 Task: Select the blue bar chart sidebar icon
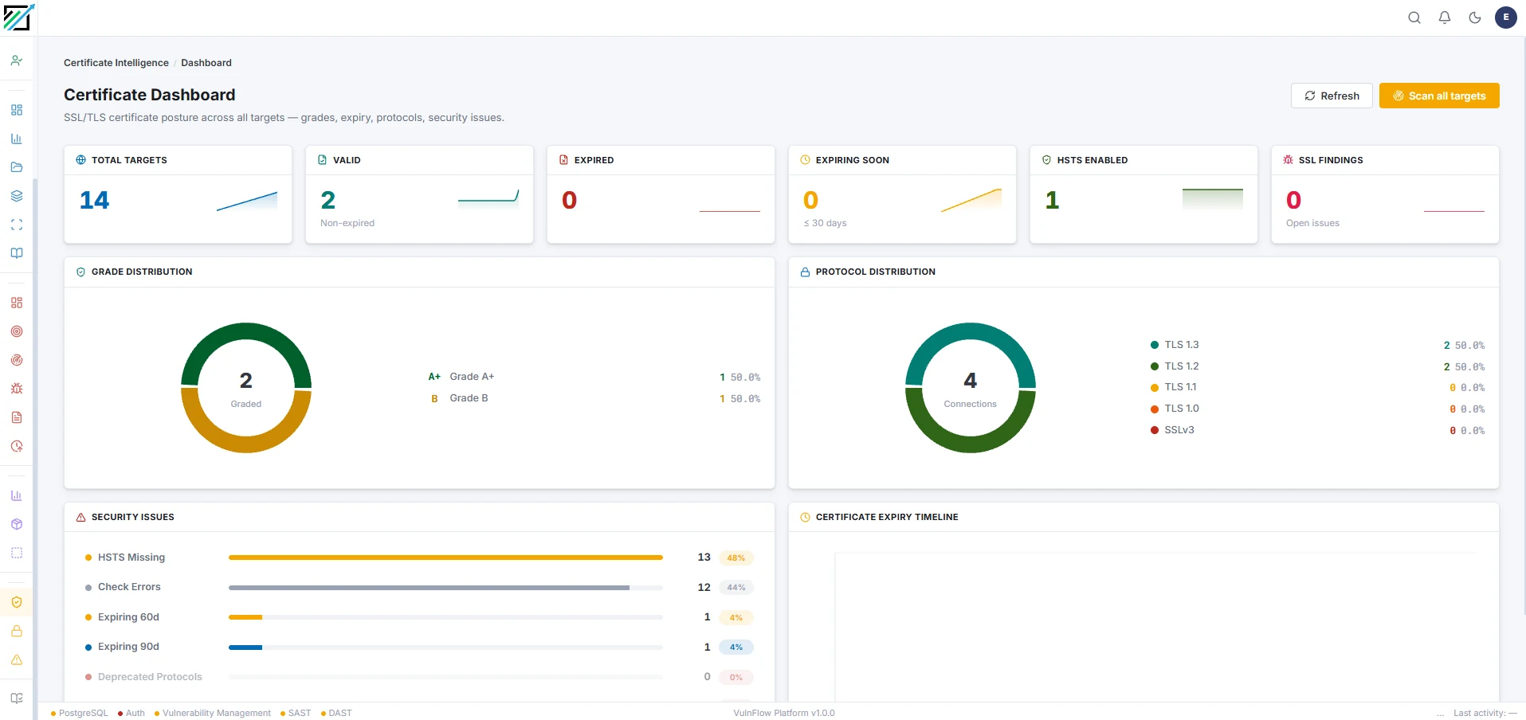tap(17, 139)
